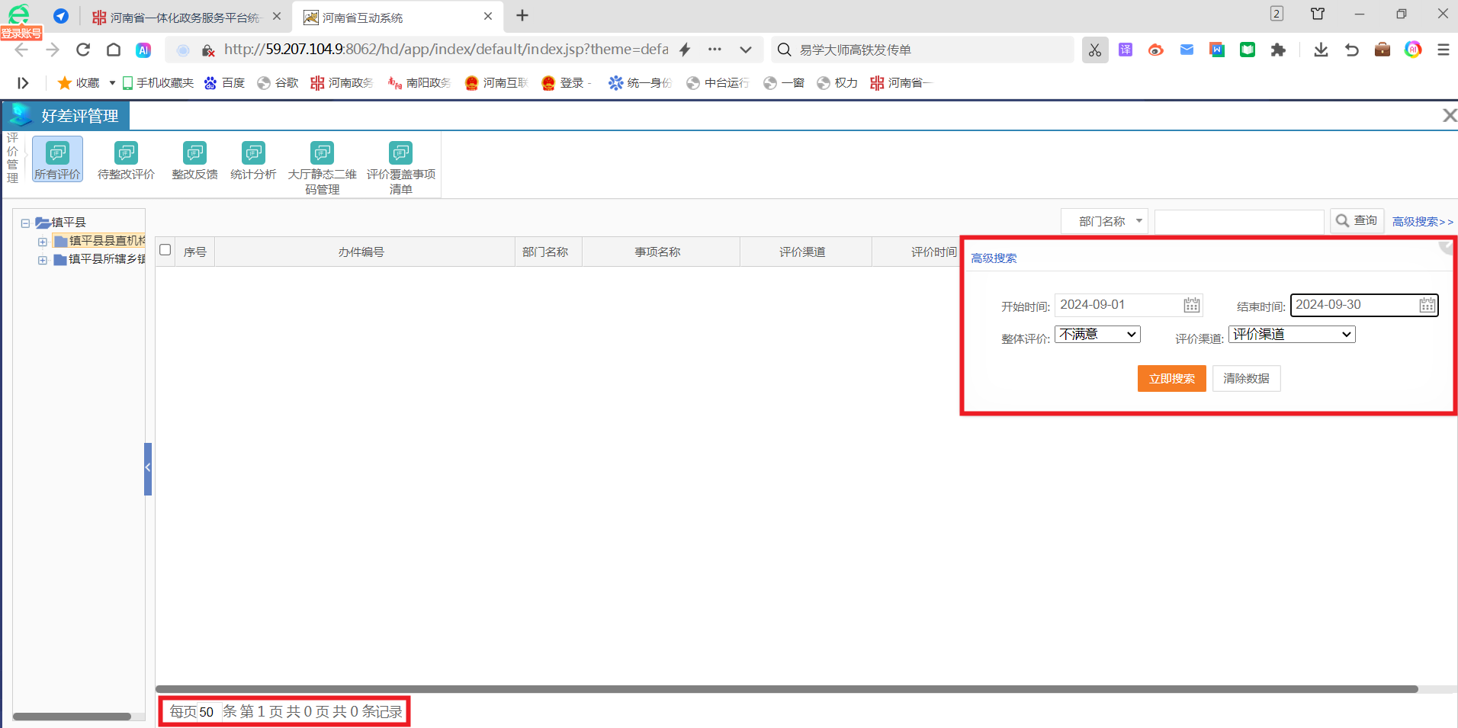Viewport: 1458px width, 728px height.
Task: Open the 统计分析 toolbar icon
Action: (253, 159)
